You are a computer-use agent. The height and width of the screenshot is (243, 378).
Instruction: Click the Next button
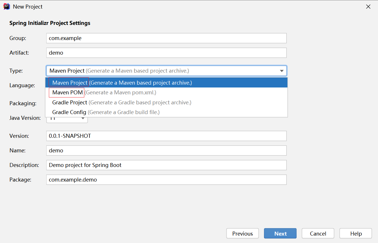280,233
